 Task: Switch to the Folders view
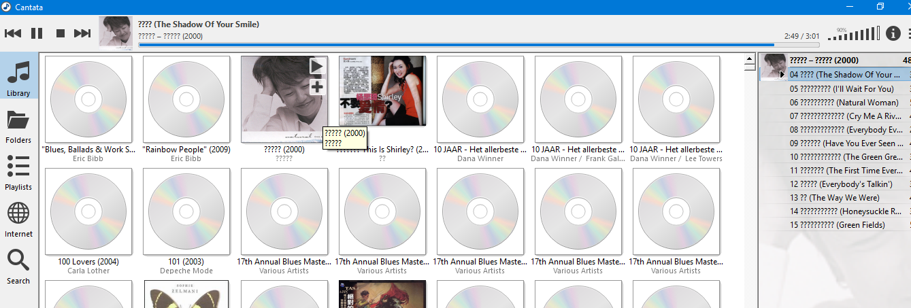click(x=18, y=126)
